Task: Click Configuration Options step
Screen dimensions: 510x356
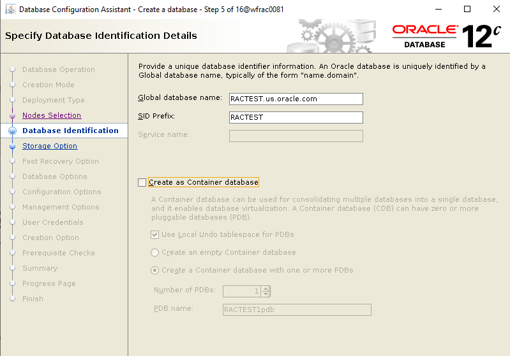Action: [x=62, y=192]
